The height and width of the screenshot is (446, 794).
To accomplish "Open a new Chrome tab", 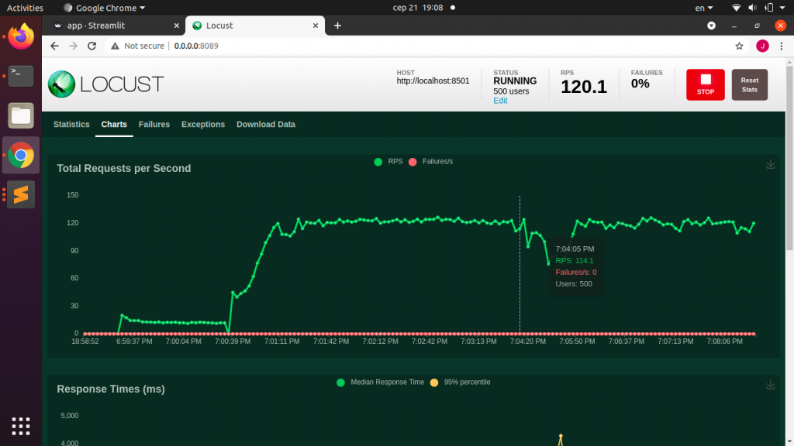I will 338,26.
